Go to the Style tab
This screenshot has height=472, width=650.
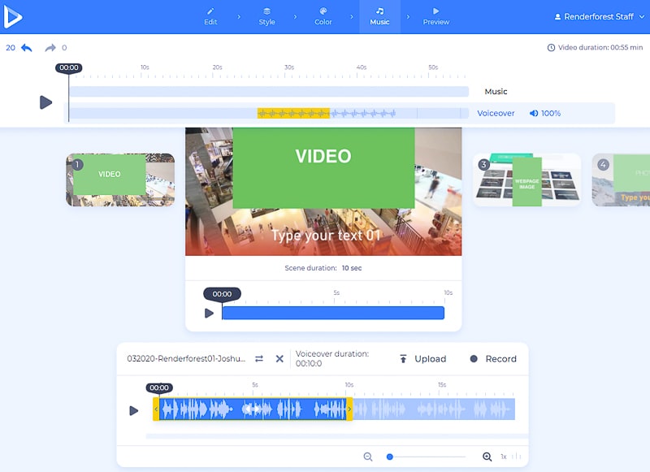pyautogui.click(x=266, y=16)
